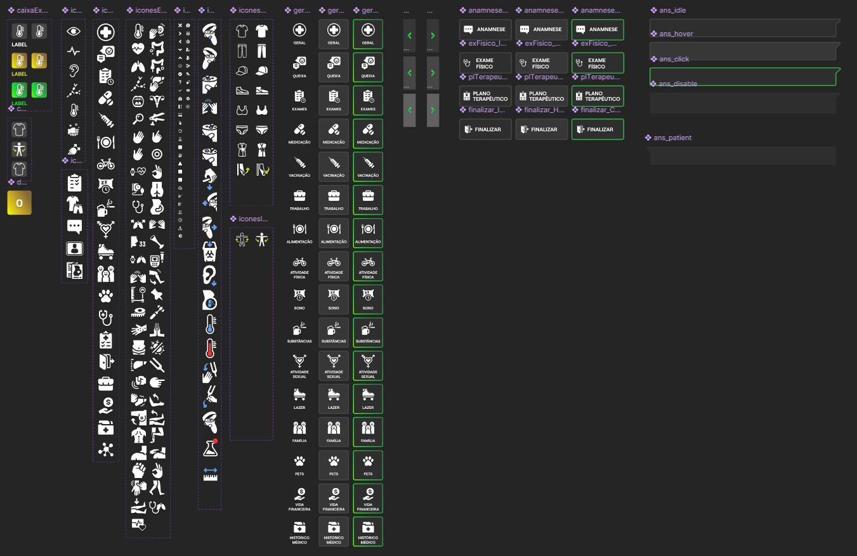Click the network nodes molecule icon
The width and height of the screenshot is (857, 556).
point(106,449)
